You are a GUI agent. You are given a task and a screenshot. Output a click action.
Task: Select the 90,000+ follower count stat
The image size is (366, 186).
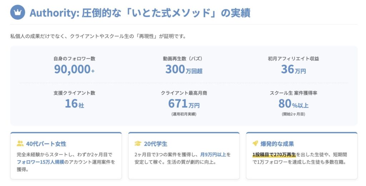(74, 69)
